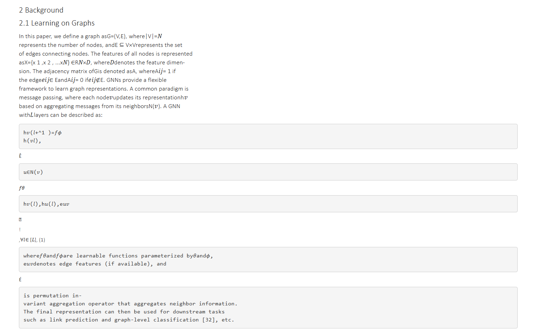Click the heading 2 Background

[x=41, y=10]
